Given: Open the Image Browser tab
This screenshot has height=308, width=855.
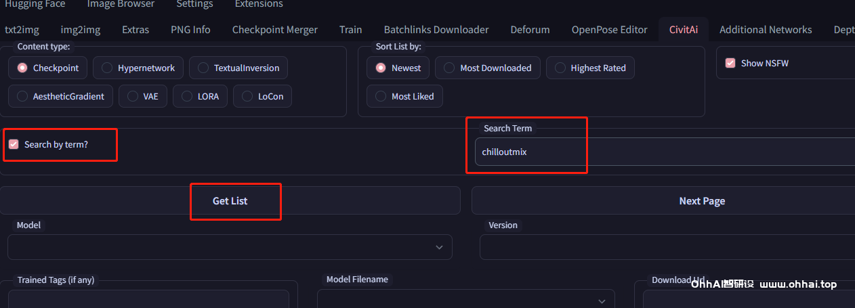Looking at the screenshot, I should click(x=121, y=4).
